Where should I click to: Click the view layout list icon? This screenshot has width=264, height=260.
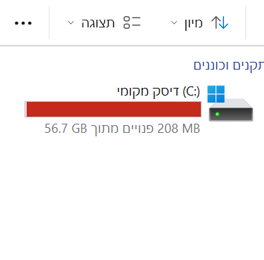[x=132, y=22]
